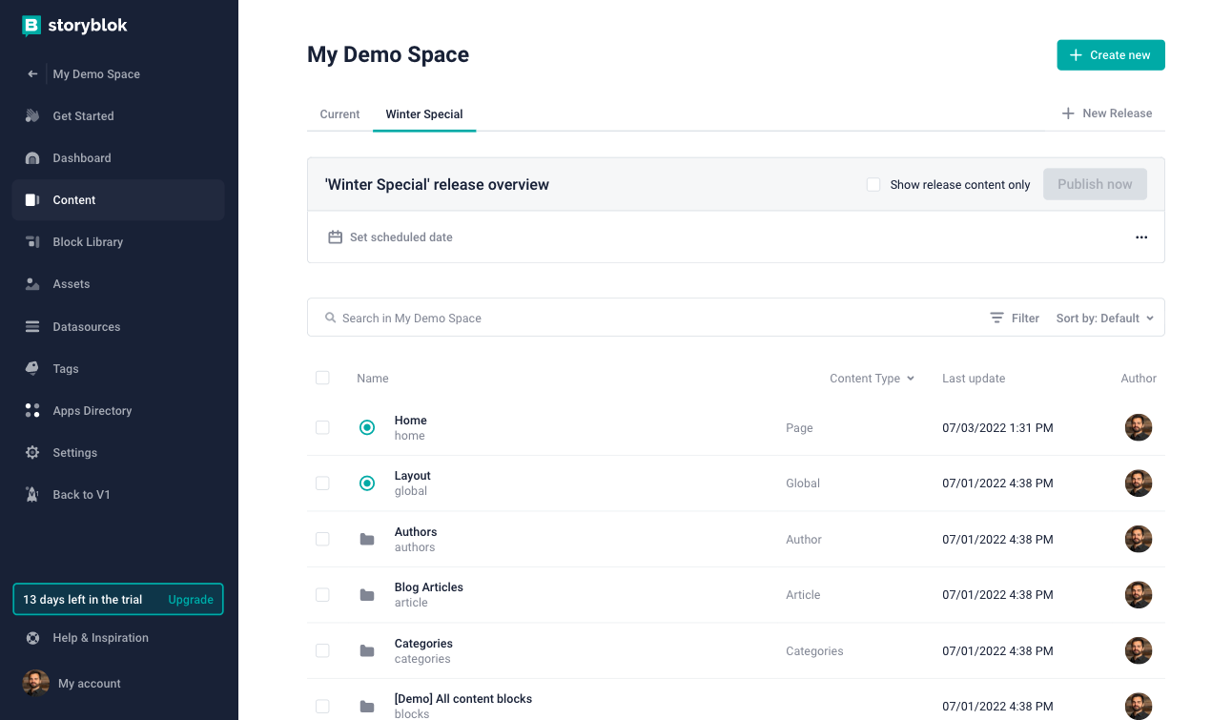Image resolution: width=1232 pixels, height=720 pixels.
Task: Click the Search in My Demo Space field
Action: pyautogui.click(x=648, y=318)
